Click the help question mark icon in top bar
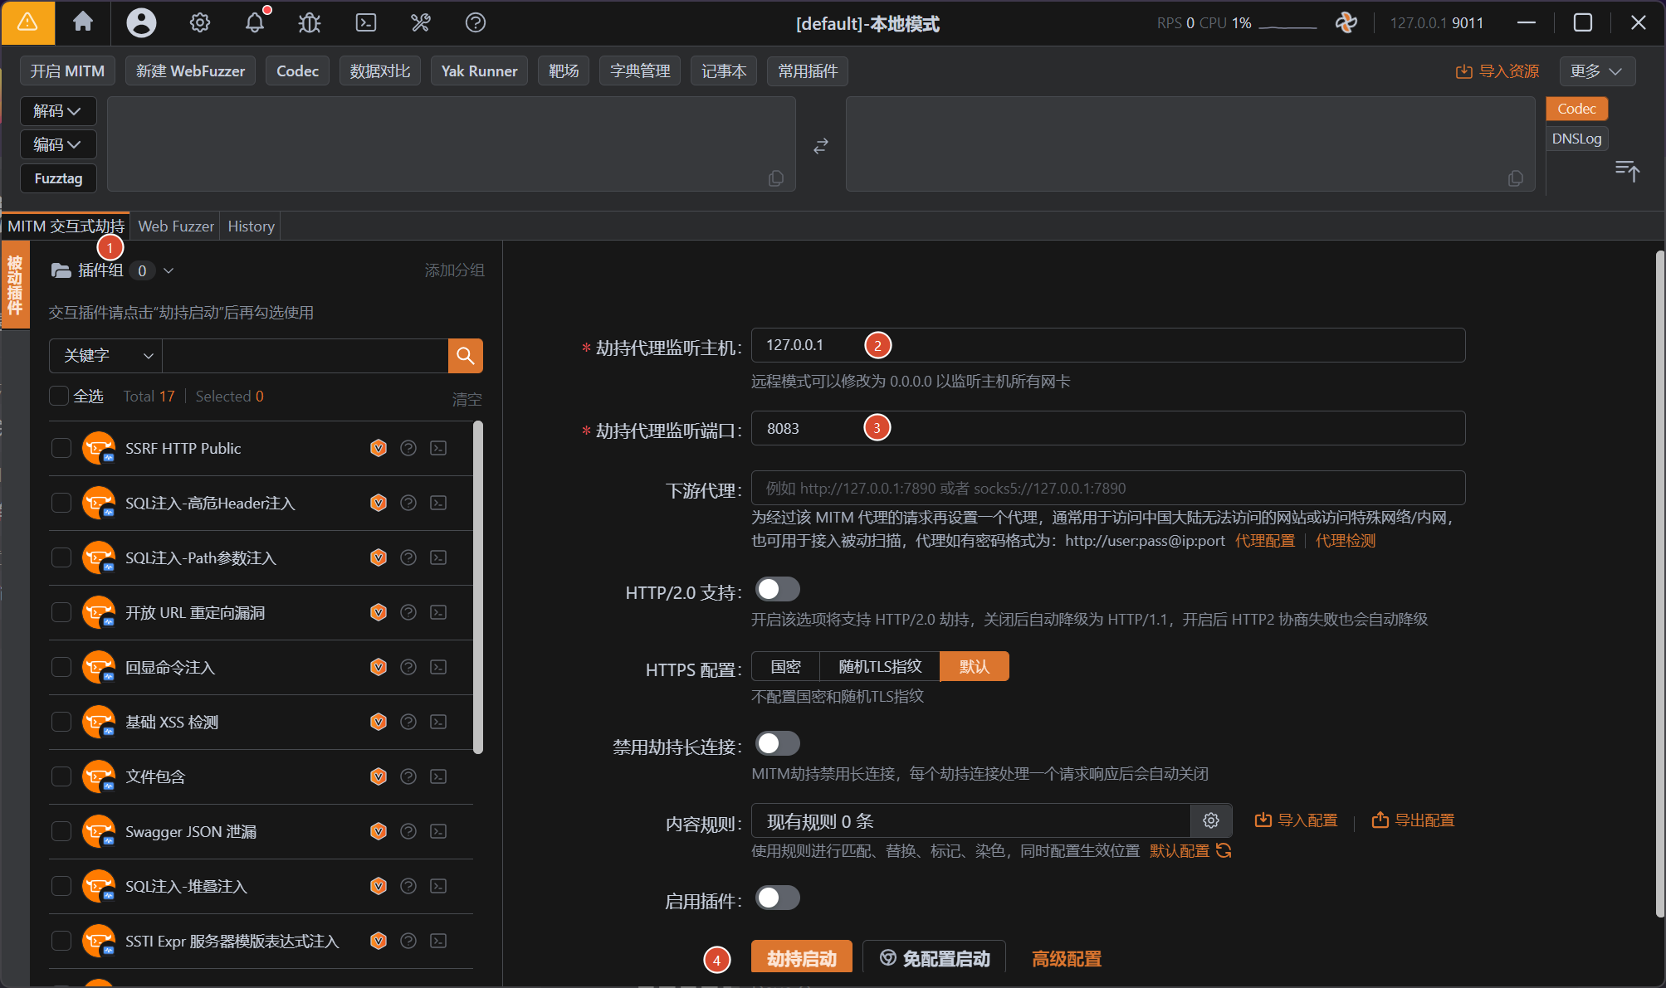Image resolution: width=1666 pixels, height=988 pixels. click(x=476, y=22)
